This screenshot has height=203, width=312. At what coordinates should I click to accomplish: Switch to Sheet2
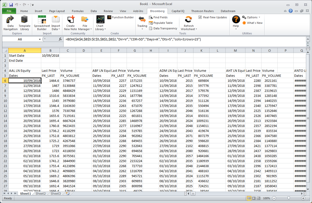[41, 194]
